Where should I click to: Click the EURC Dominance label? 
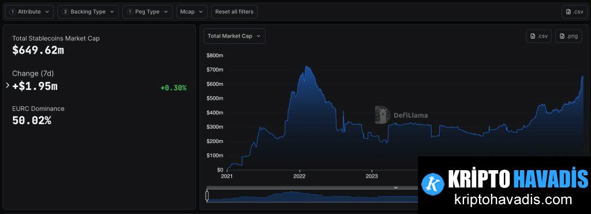(38, 108)
